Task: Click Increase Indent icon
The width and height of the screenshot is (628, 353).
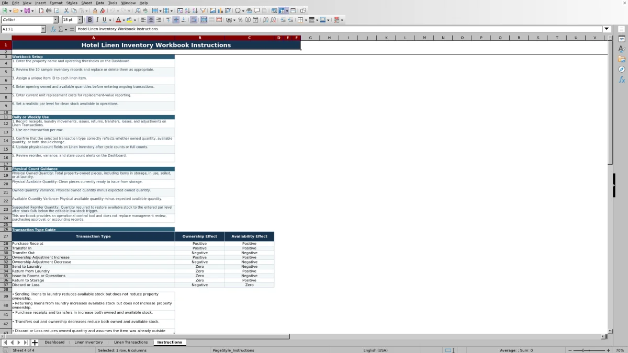Action: (283, 20)
